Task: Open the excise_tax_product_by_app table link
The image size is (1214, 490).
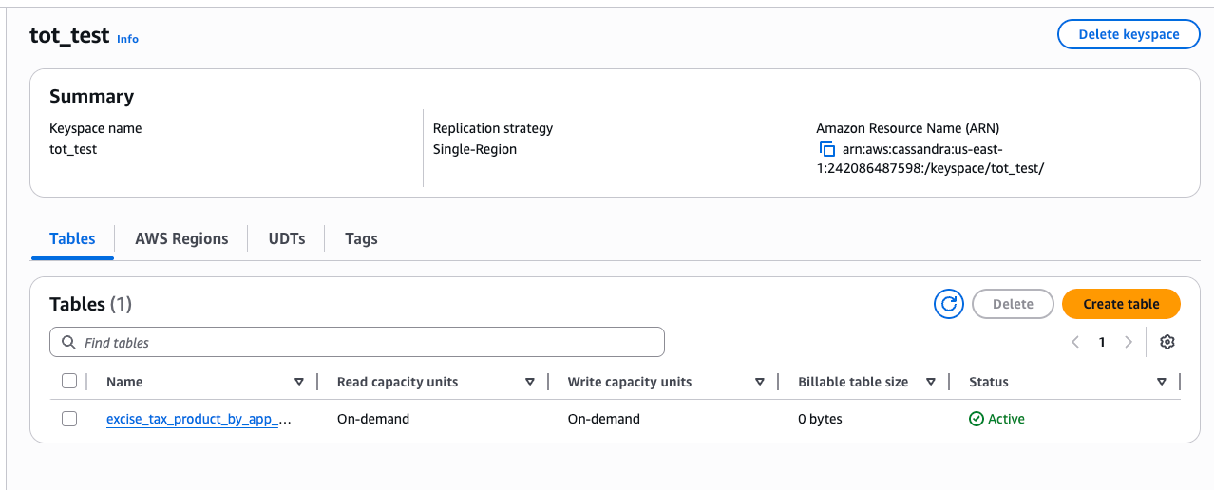Action: pos(199,419)
